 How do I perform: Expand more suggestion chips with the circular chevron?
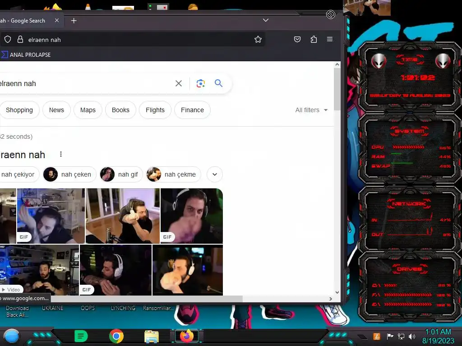[x=214, y=174]
